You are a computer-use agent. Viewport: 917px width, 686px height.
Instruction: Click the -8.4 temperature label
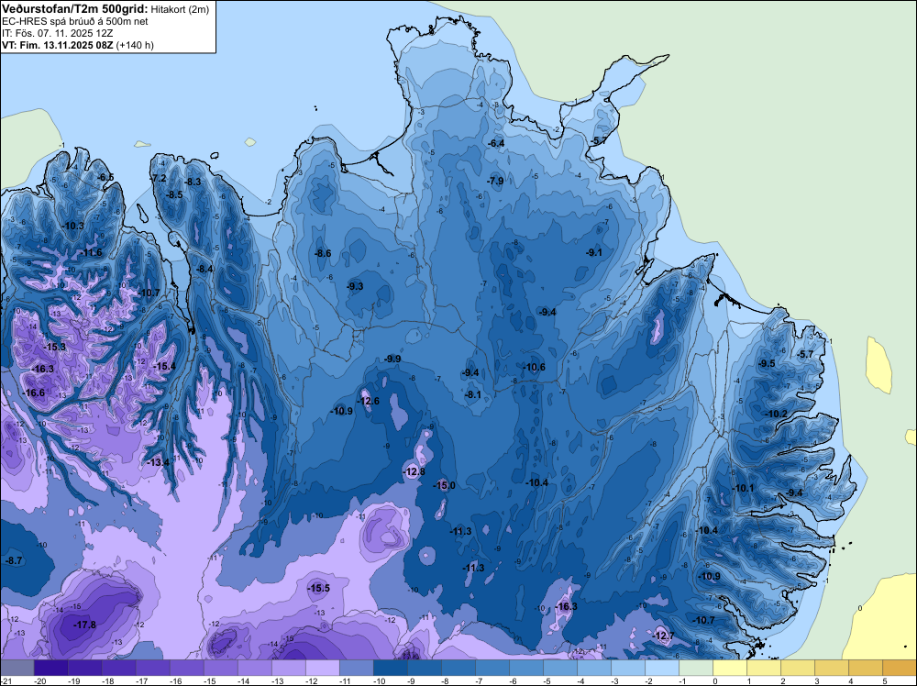pyautogui.click(x=205, y=269)
